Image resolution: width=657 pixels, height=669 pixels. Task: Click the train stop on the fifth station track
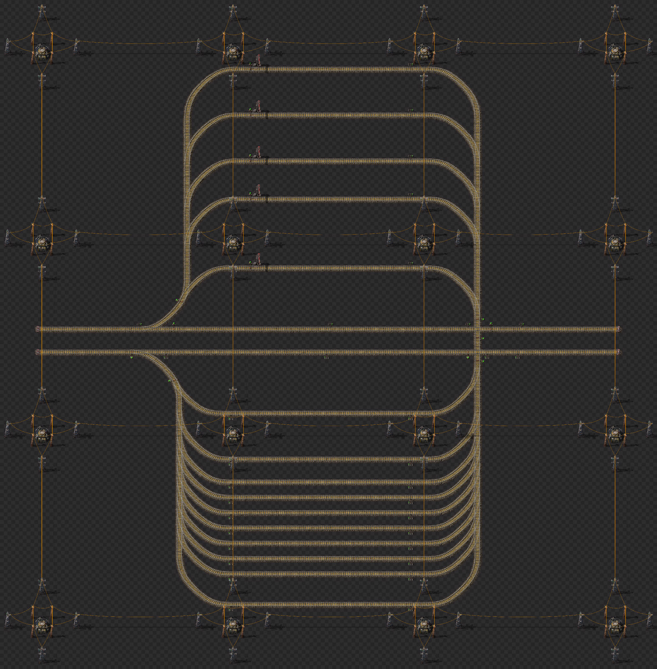coord(258,260)
